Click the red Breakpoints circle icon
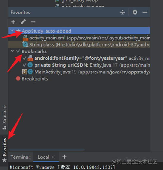Image resolution: width=163 pixels, height=170 pixels. pyautogui.click(x=18, y=78)
